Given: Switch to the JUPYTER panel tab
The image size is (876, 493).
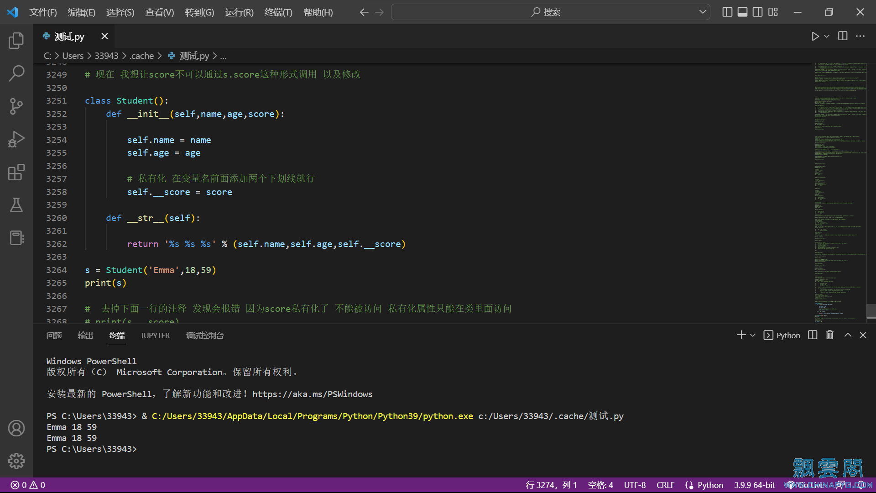Looking at the screenshot, I should coord(155,336).
